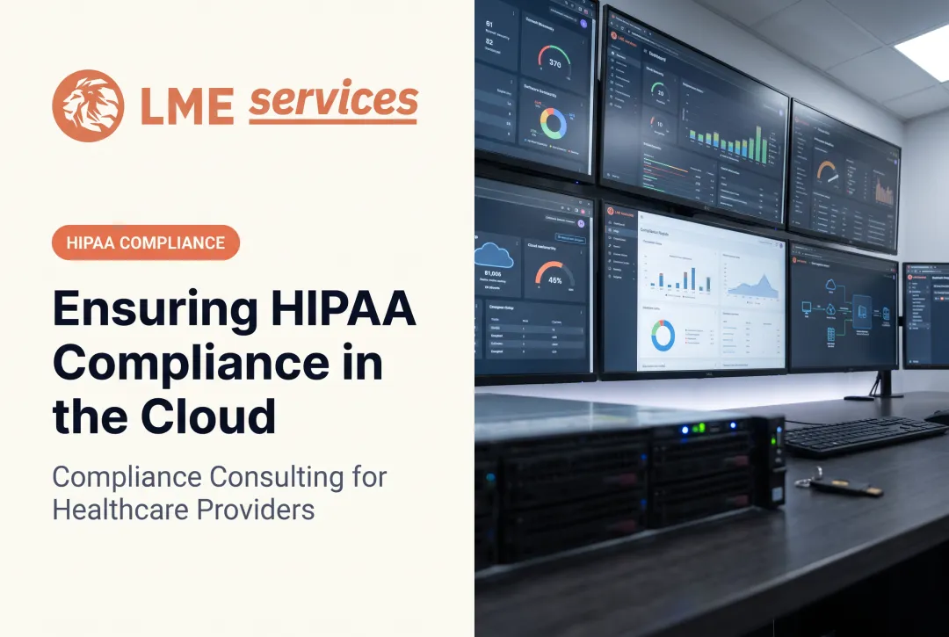Click the 'Compliance Consulting for Healthcare Providers' subtitle
Screen dimensions: 949x637
(x=219, y=493)
